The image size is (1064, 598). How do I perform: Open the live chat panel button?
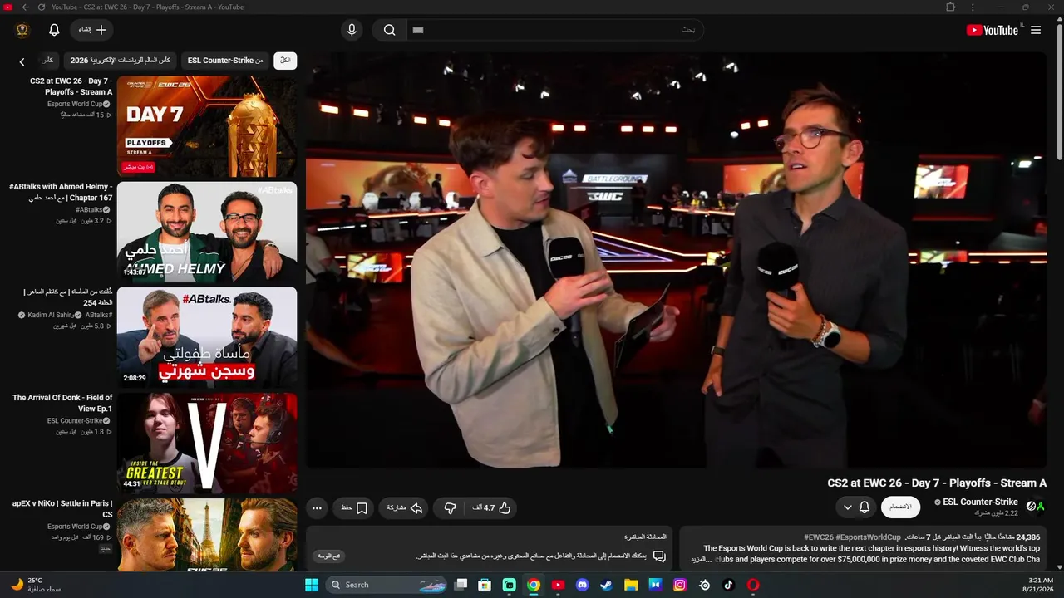(330, 556)
